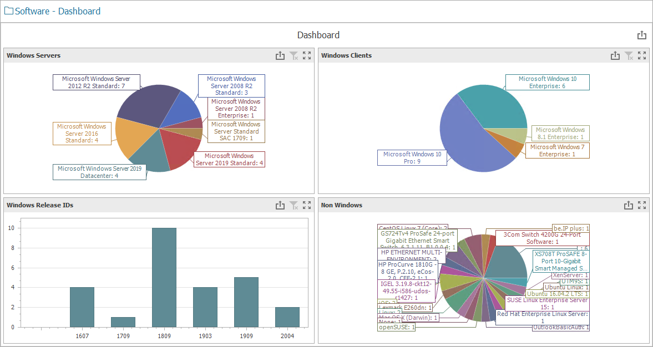
Task: Click the '3Com Switch 4200G 24-Port Software: 1' label
Action: pos(542,238)
